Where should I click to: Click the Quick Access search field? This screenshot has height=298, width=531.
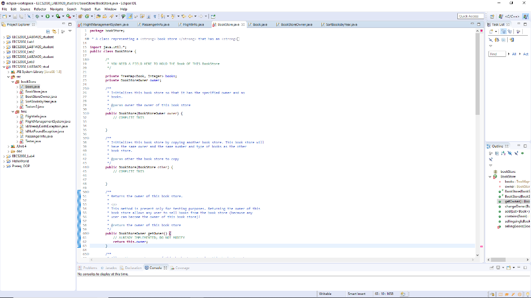471,16
